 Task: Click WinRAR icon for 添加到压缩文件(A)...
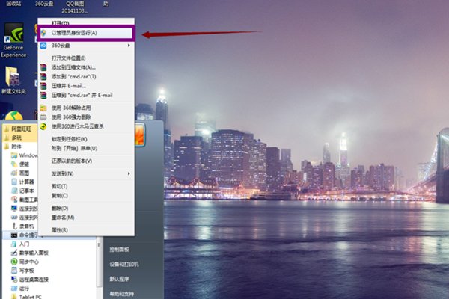click(43, 67)
